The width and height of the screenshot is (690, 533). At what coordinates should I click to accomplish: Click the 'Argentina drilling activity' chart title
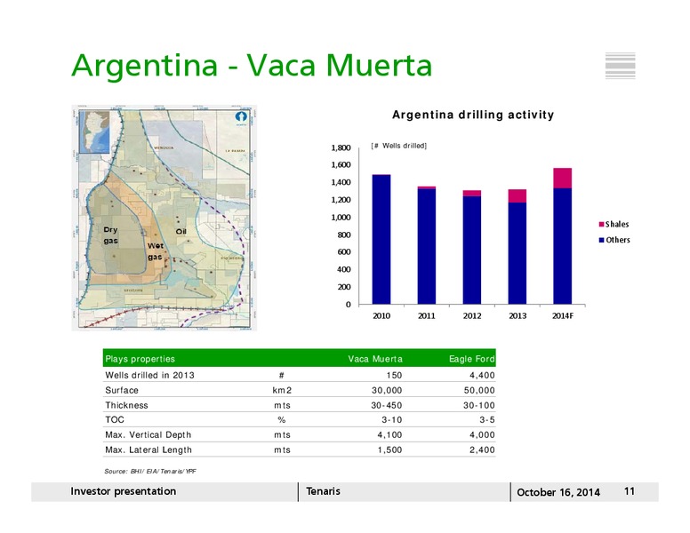473,115
